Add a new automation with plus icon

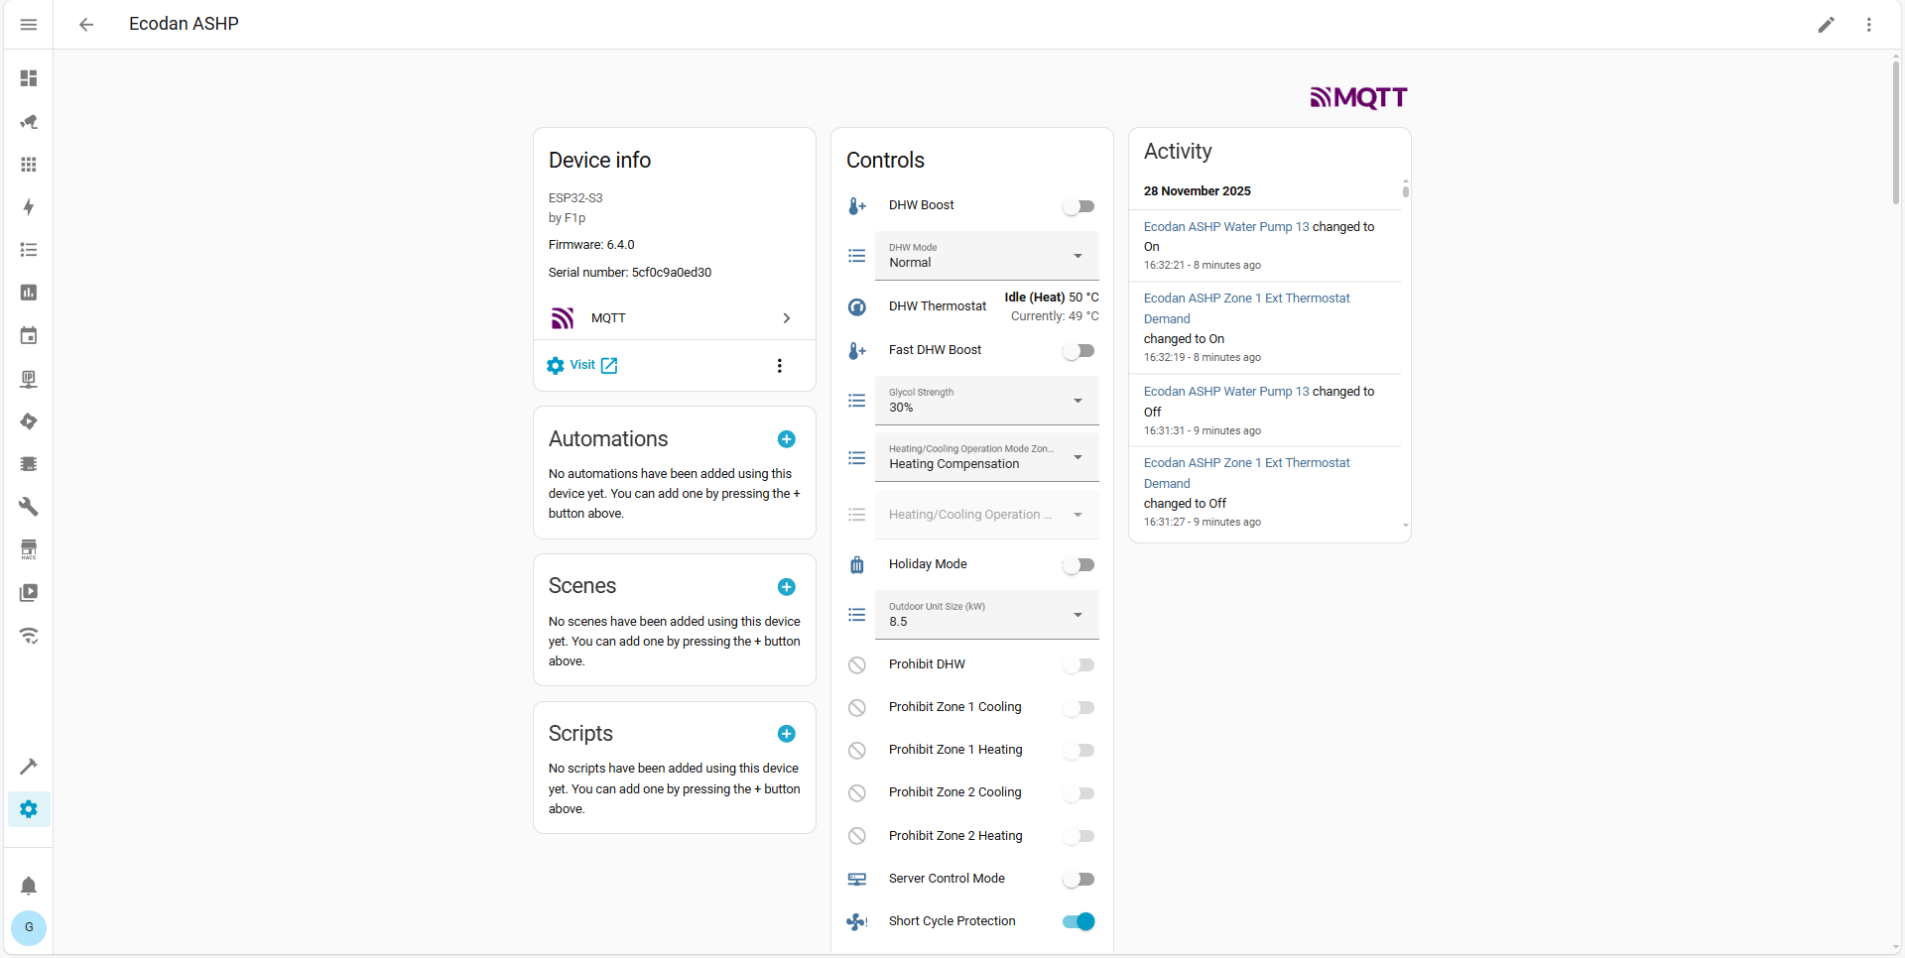pyautogui.click(x=786, y=439)
